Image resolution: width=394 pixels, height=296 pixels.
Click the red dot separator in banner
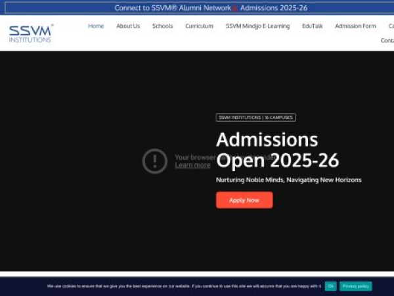coord(234,9)
